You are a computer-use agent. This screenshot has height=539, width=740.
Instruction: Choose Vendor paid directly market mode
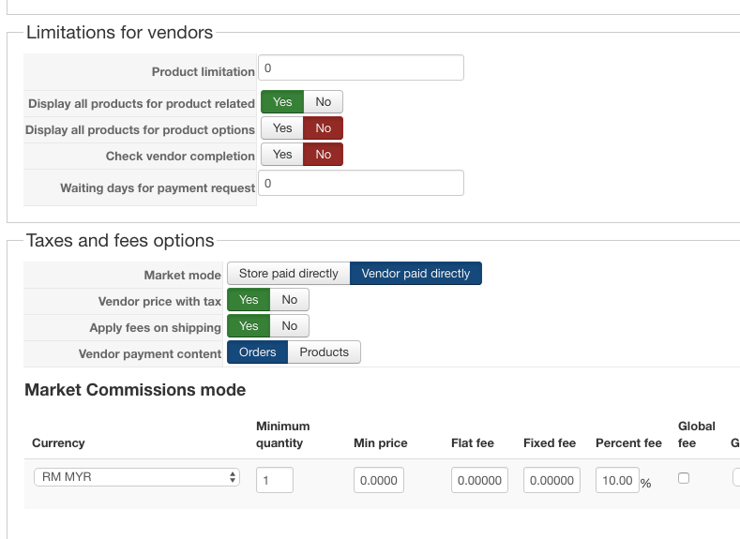click(x=415, y=274)
